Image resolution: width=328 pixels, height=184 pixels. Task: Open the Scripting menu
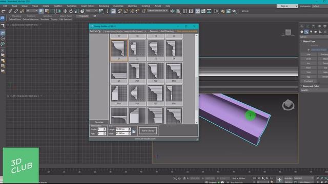[x=146, y=6]
